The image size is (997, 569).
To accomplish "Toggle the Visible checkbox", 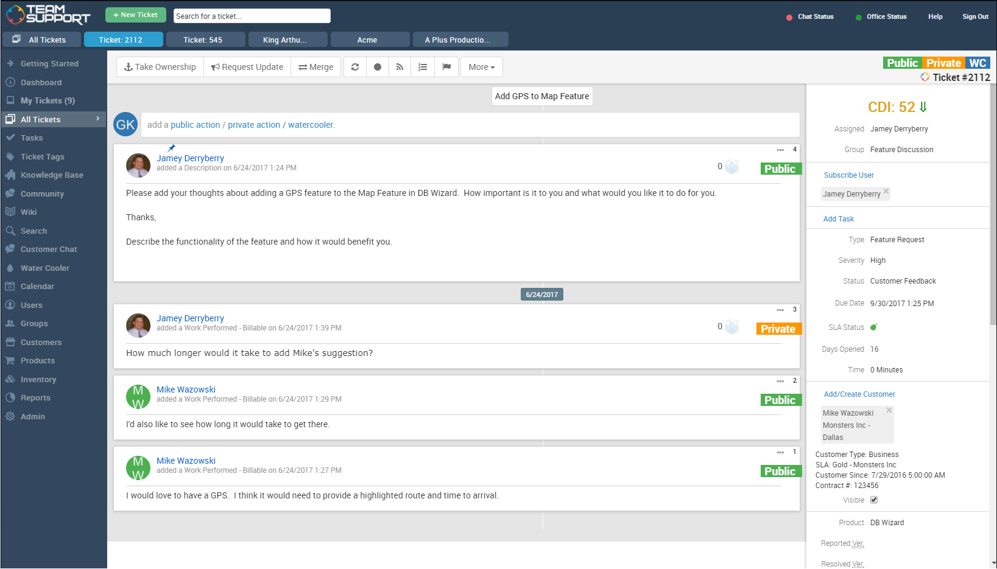I will coord(874,500).
